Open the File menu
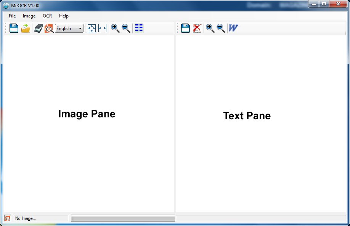The height and width of the screenshot is (226, 350). 12,16
